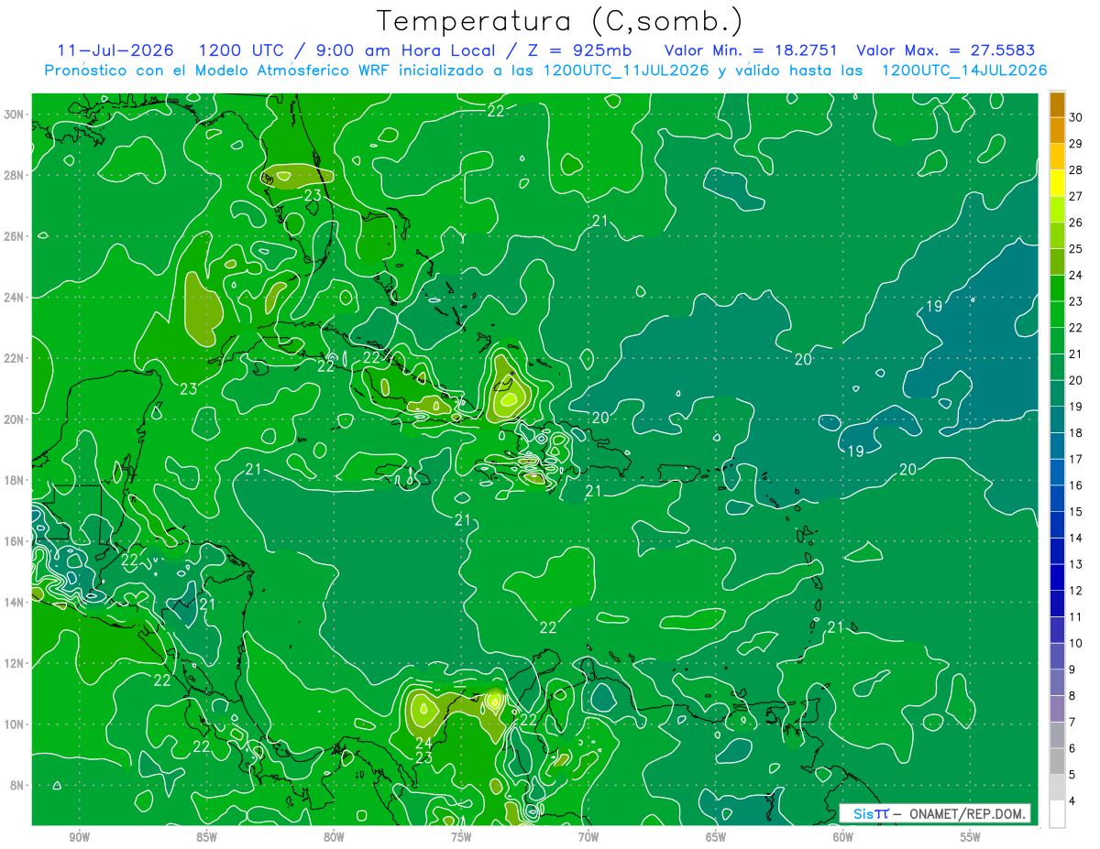The width and height of the screenshot is (1100, 849).
Task: Click the "24" contour label on the map
Action: (423, 743)
